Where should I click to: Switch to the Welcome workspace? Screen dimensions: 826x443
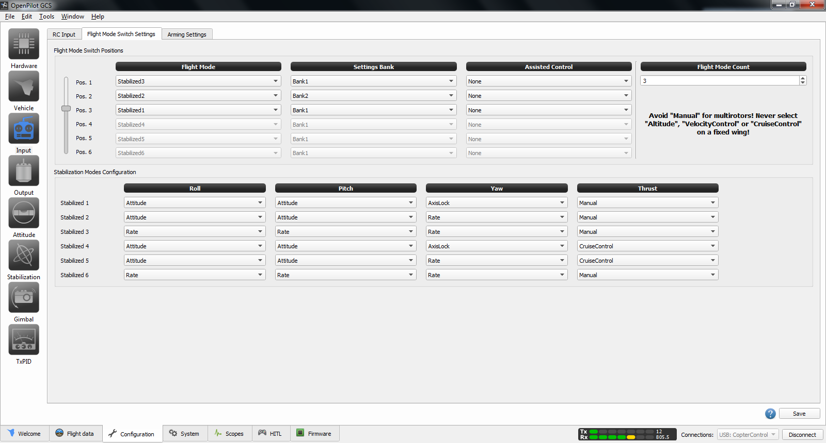click(25, 434)
